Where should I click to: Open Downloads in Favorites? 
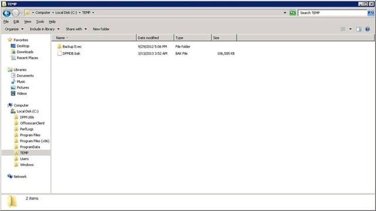click(25, 52)
